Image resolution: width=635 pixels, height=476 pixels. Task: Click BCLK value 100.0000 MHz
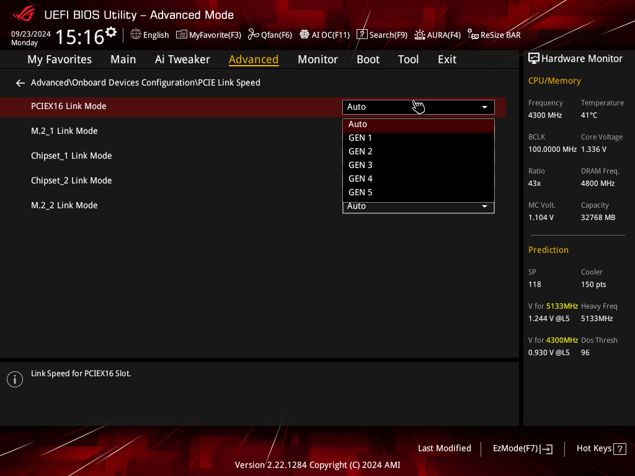click(x=553, y=149)
